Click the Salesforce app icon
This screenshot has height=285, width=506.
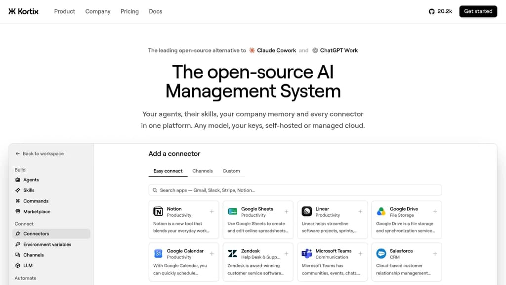point(381,254)
